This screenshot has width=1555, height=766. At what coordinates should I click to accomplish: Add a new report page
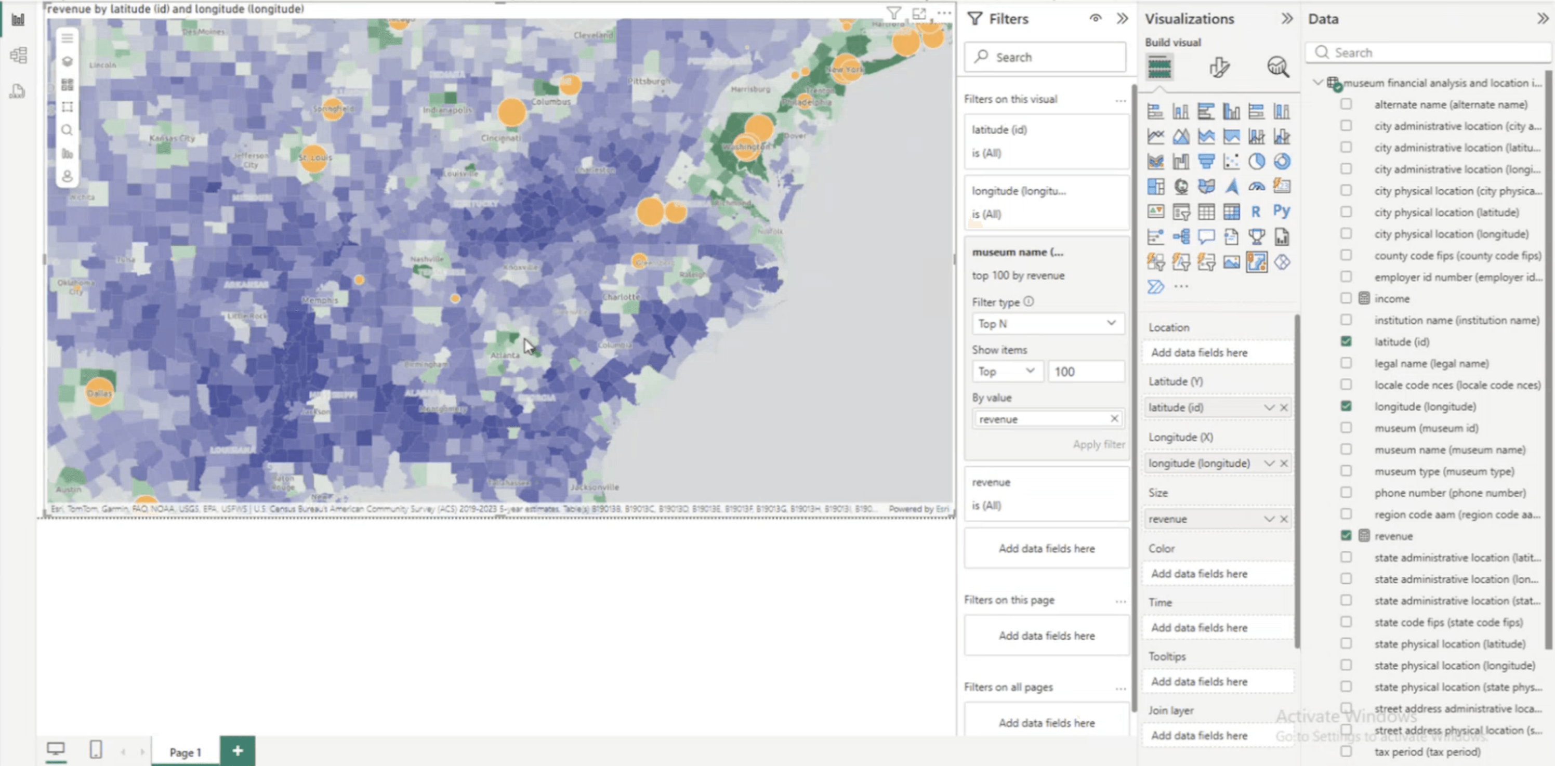(x=237, y=752)
